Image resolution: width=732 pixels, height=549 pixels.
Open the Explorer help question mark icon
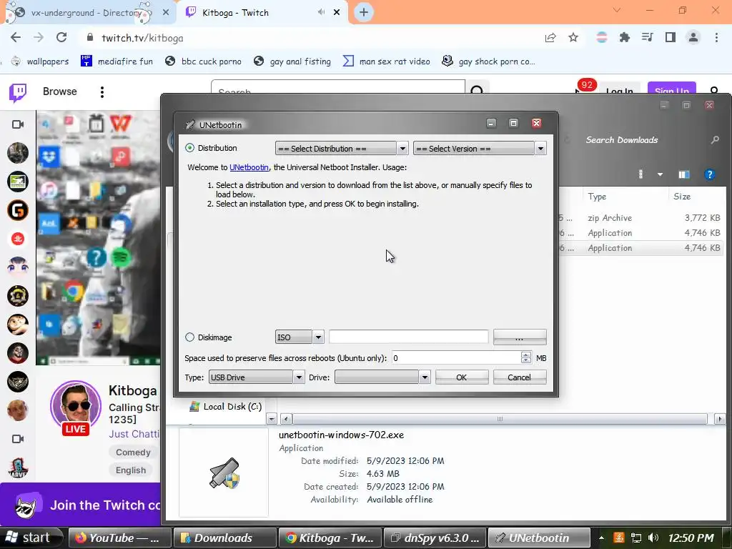tap(709, 174)
